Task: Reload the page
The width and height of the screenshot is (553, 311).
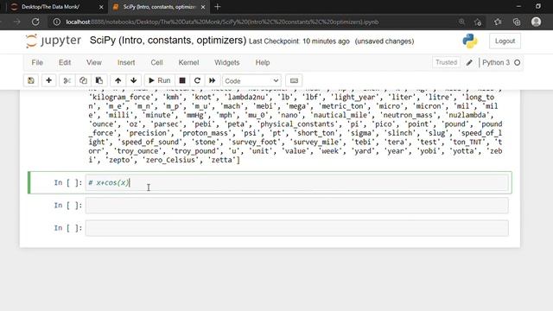Action: [x=35, y=22]
